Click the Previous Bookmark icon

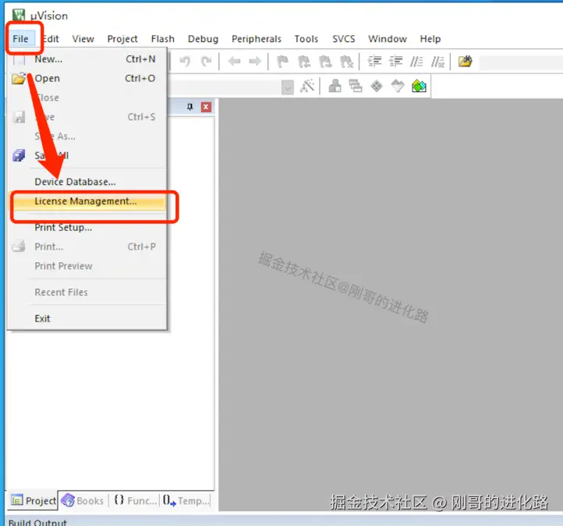pos(304,62)
